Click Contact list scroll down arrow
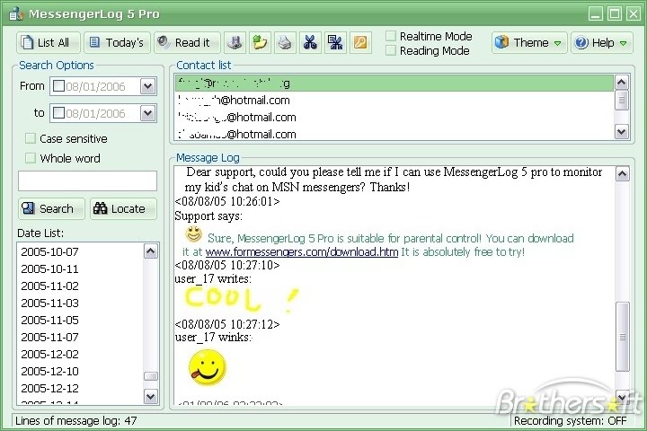The width and height of the screenshot is (647, 431). 622,132
